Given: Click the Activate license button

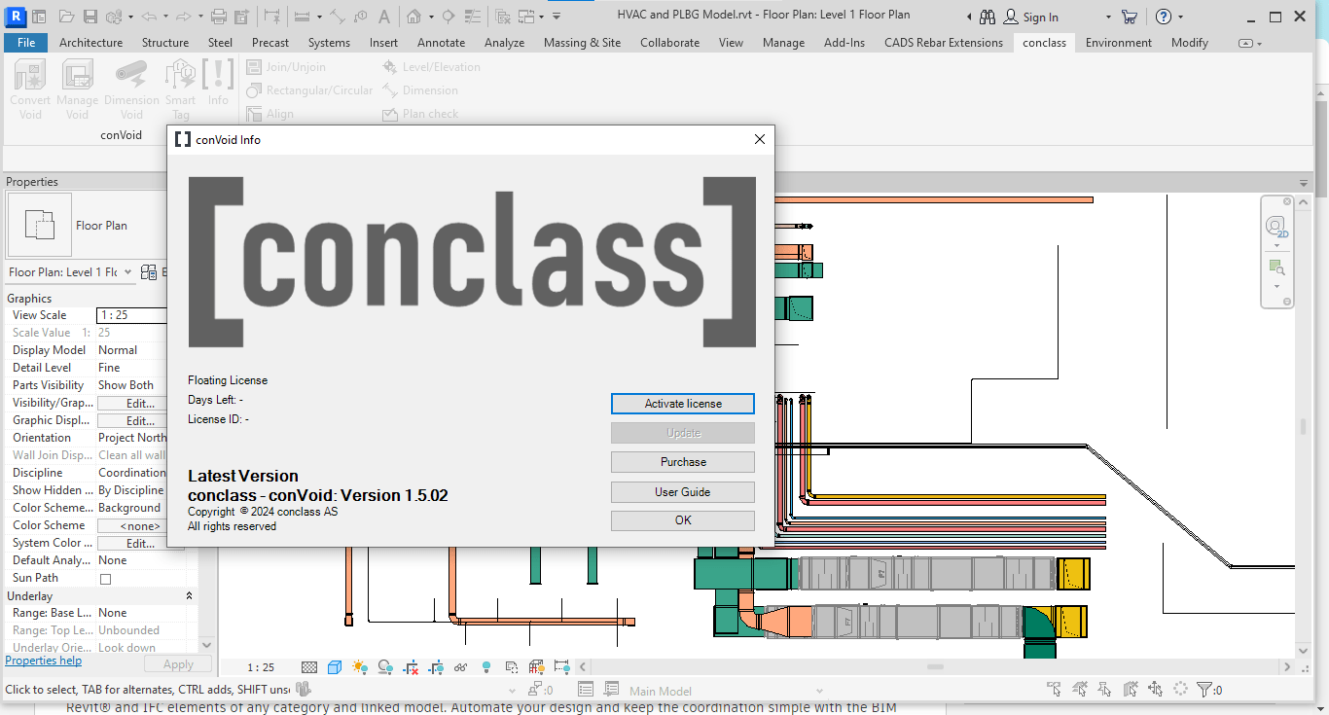Looking at the screenshot, I should point(683,404).
